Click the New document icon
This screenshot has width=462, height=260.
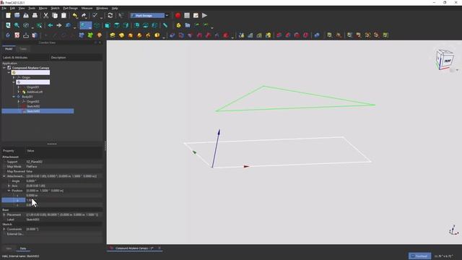coord(8,15)
